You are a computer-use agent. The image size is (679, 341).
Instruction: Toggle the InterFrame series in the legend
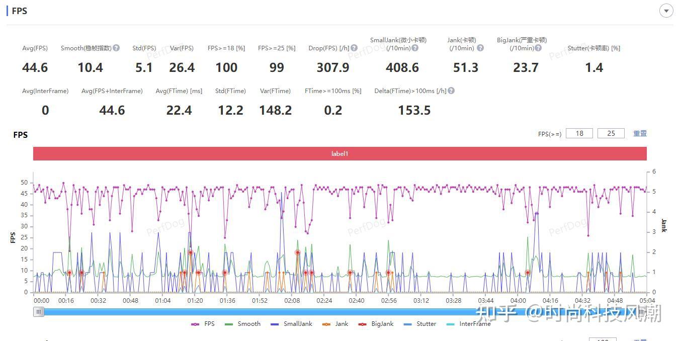coord(468,324)
